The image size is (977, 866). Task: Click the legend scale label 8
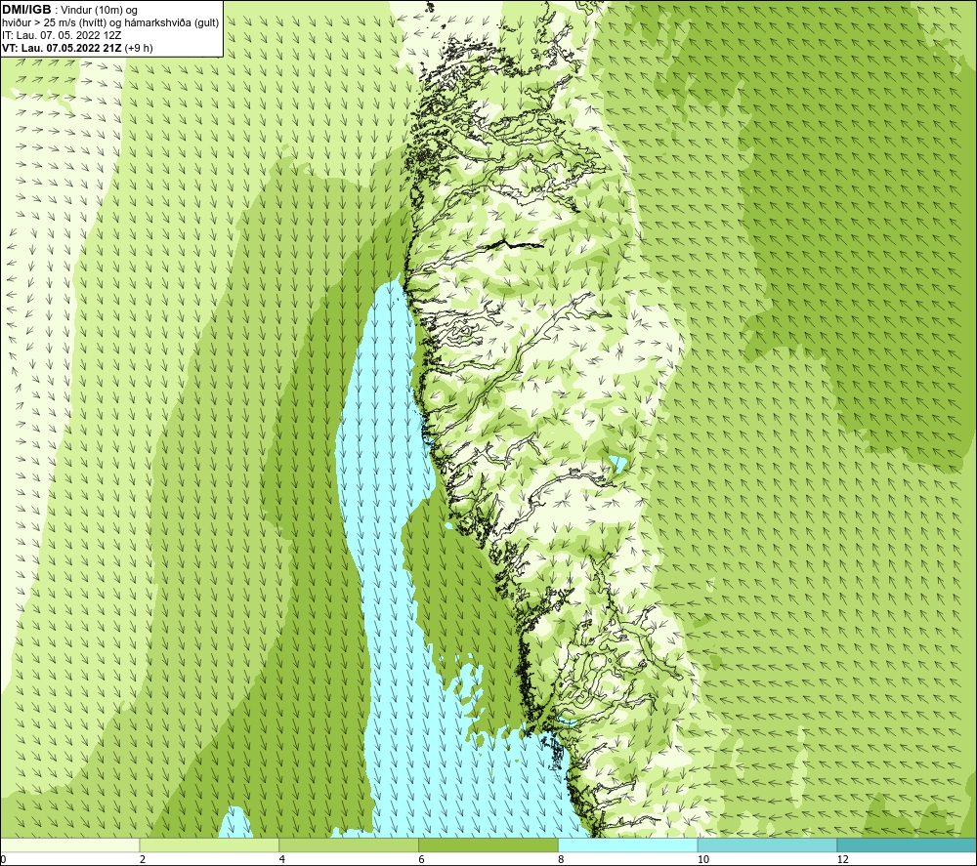pos(562,859)
